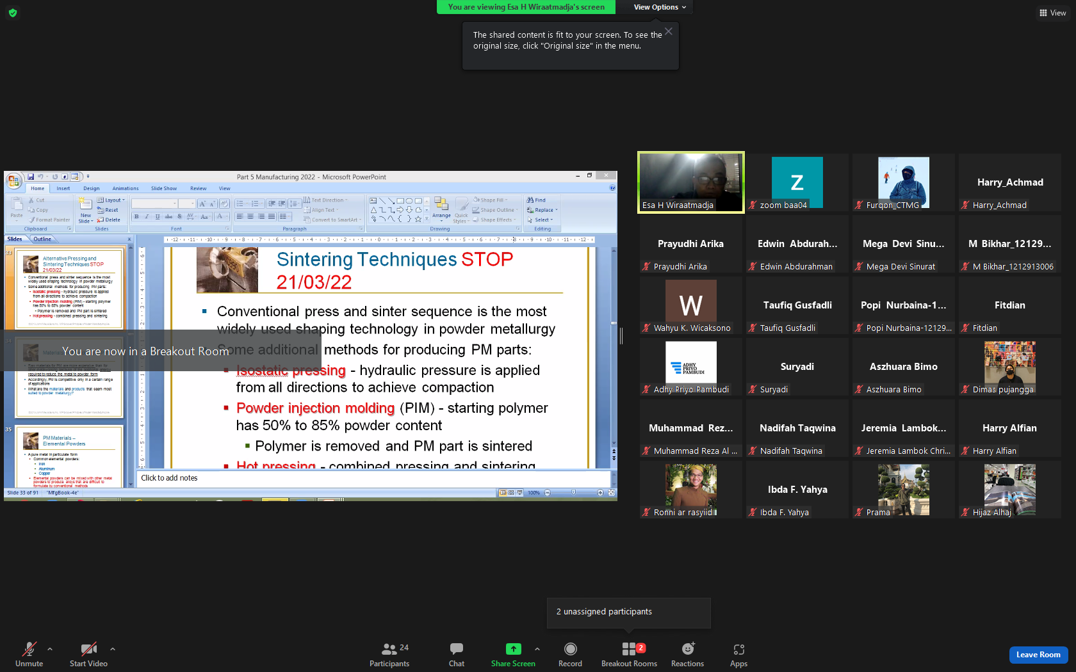Image resolution: width=1076 pixels, height=672 pixels.
Task: Click the notes field 'Click to add notes'
Action: coord(374,478)
